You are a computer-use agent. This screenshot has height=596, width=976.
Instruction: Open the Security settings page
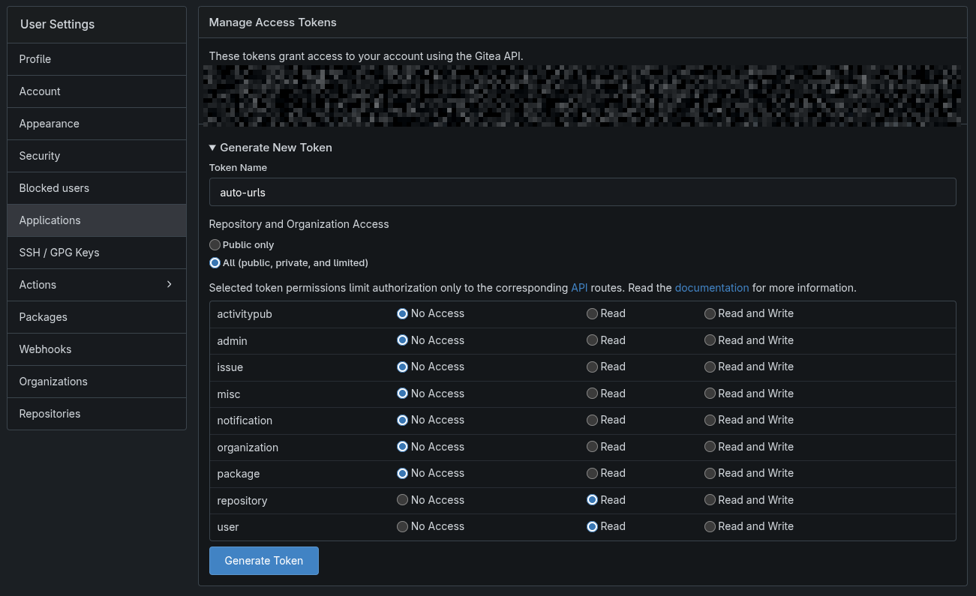coord(40,156)
